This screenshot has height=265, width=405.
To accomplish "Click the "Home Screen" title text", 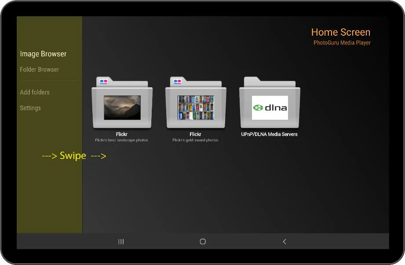I will (x=341, y=32).
